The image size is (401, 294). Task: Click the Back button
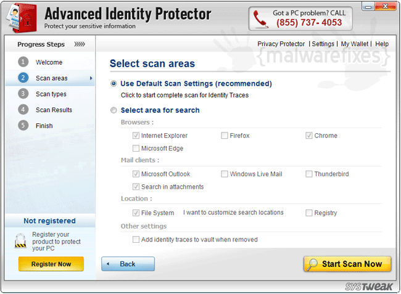click(128, 264)
